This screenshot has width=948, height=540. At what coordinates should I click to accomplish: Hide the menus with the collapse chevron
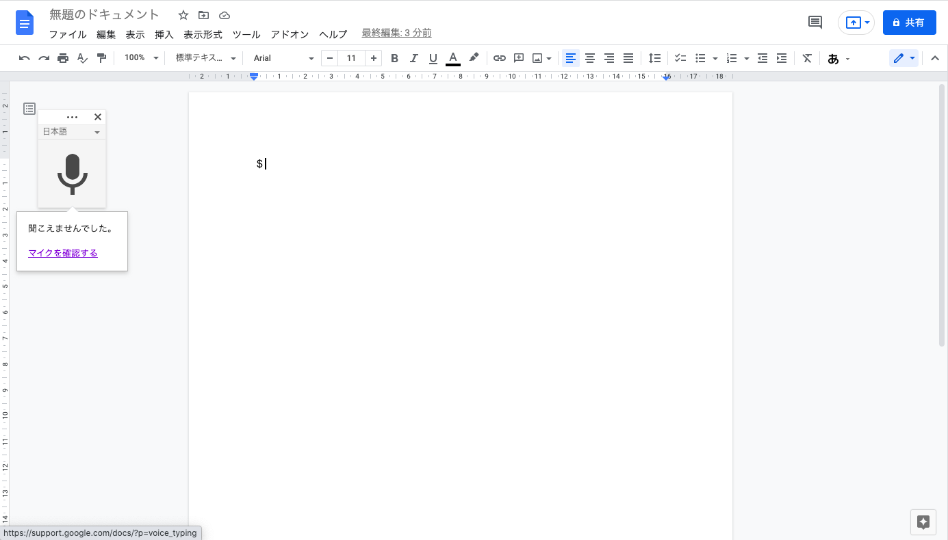pyautogui.click(x=935, y=58)
